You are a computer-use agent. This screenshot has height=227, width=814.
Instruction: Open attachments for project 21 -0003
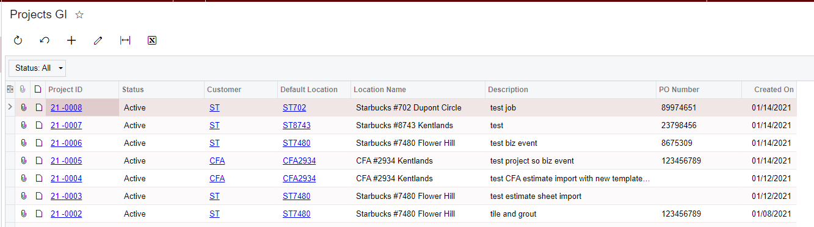pos(23,196)
